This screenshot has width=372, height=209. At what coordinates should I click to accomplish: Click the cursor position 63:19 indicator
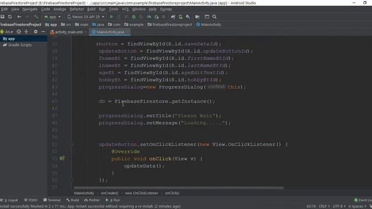click(x=311, y=207)
